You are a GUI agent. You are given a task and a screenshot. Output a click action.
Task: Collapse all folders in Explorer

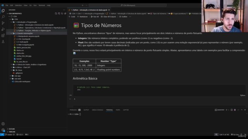65,14
